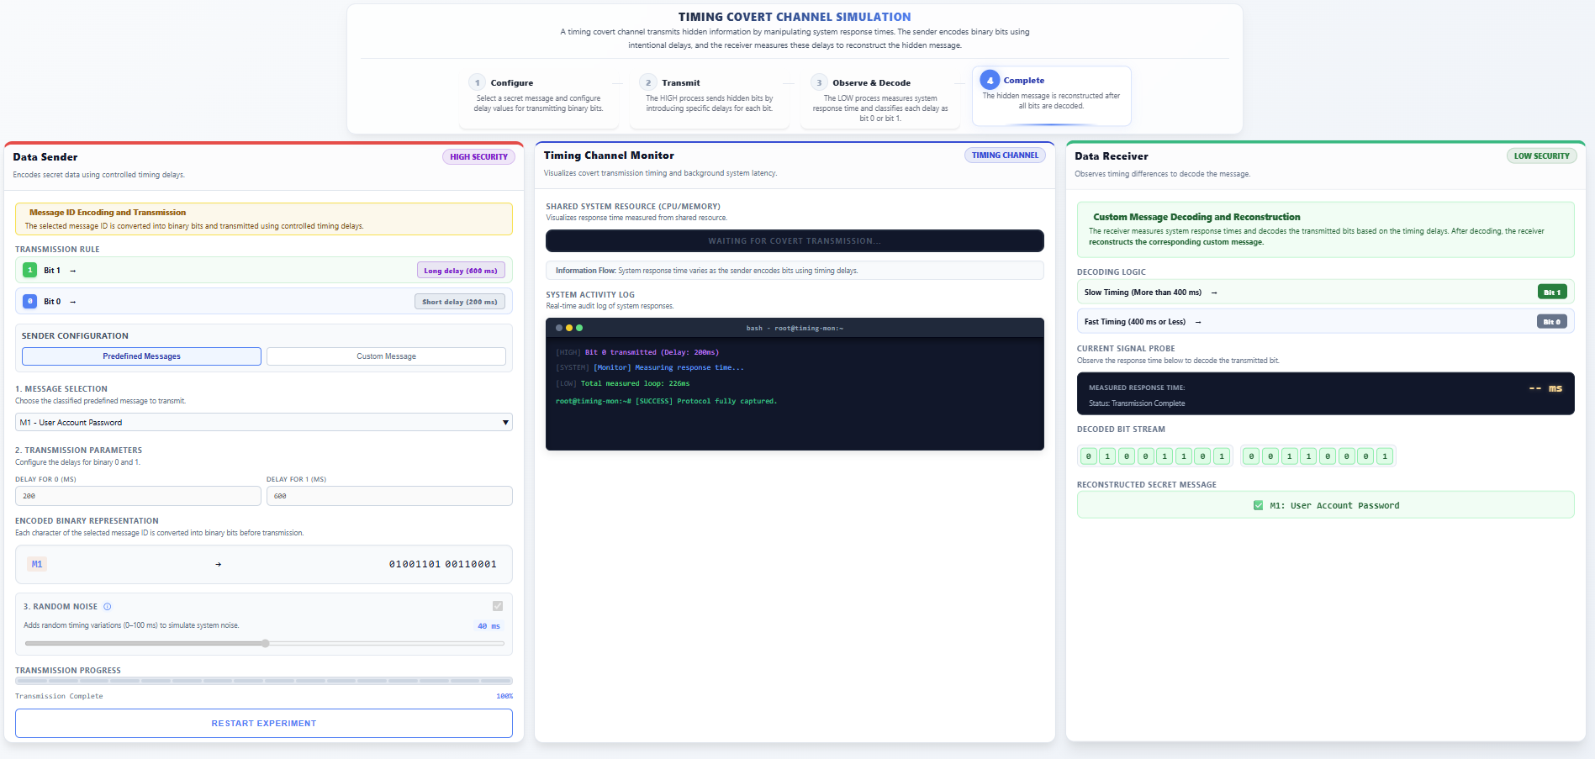Go to the Transmit step
The image size is (1595, 759).
(680, 83)
